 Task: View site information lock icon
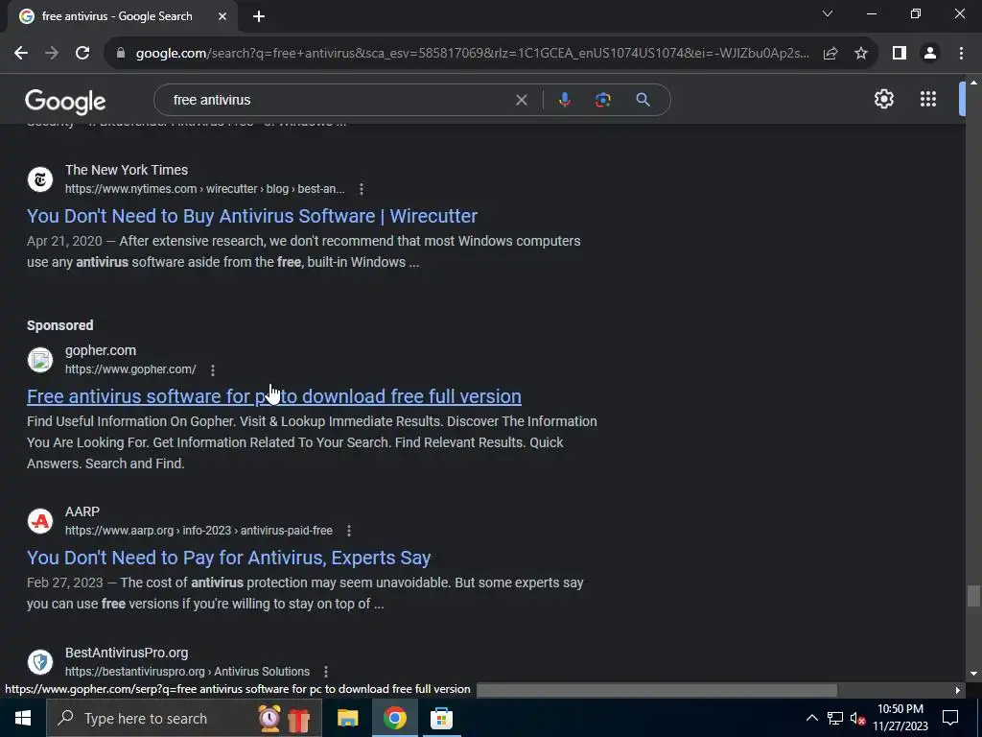point(121,54)
